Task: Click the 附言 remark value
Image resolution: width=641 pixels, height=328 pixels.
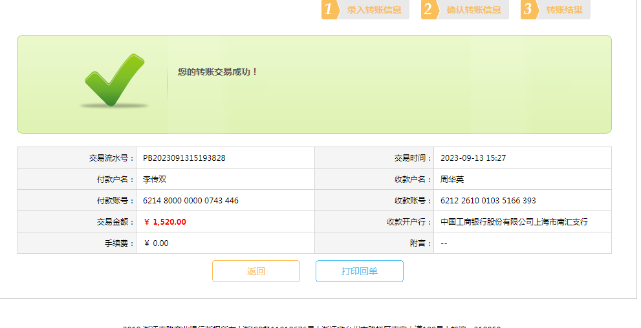Action: 444,243
